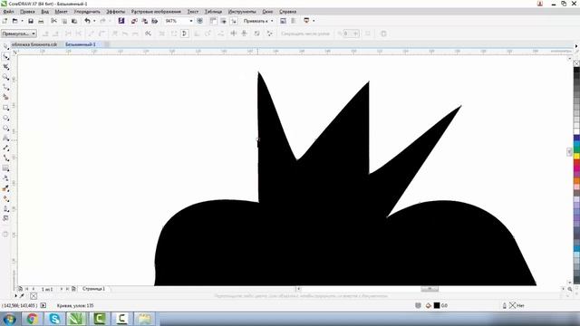Click the Reverse curve direction scissors icon
The height and width of the screenshot is (326, 580).
pos(148,34)
